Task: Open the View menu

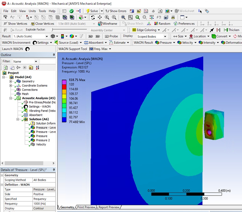Action: tap(22, 11)
